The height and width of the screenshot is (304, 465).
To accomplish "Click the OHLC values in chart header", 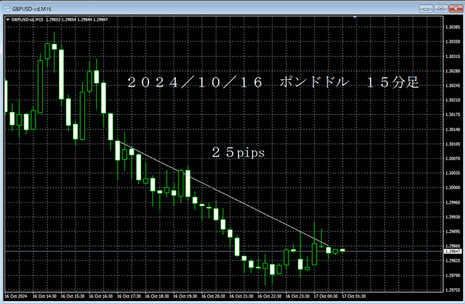I will point(77,20).
